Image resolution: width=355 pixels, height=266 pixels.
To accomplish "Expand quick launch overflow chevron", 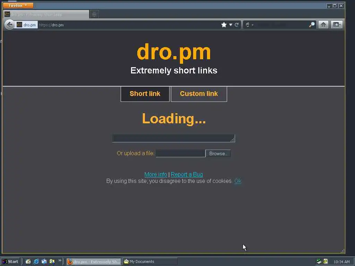I will point(60,260).
